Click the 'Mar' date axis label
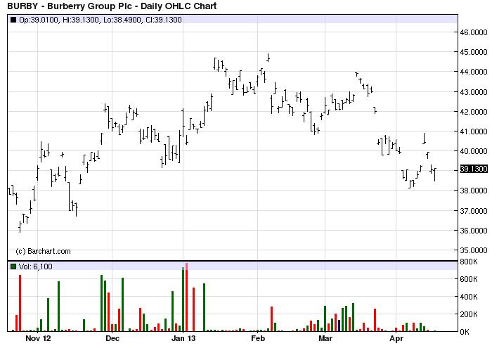The width and height of the screenshot is (492, 360). [x=325, y=339]
